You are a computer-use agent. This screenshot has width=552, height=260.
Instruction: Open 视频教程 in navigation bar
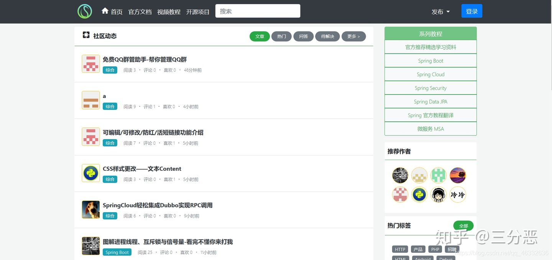click(x=169, y=12)
